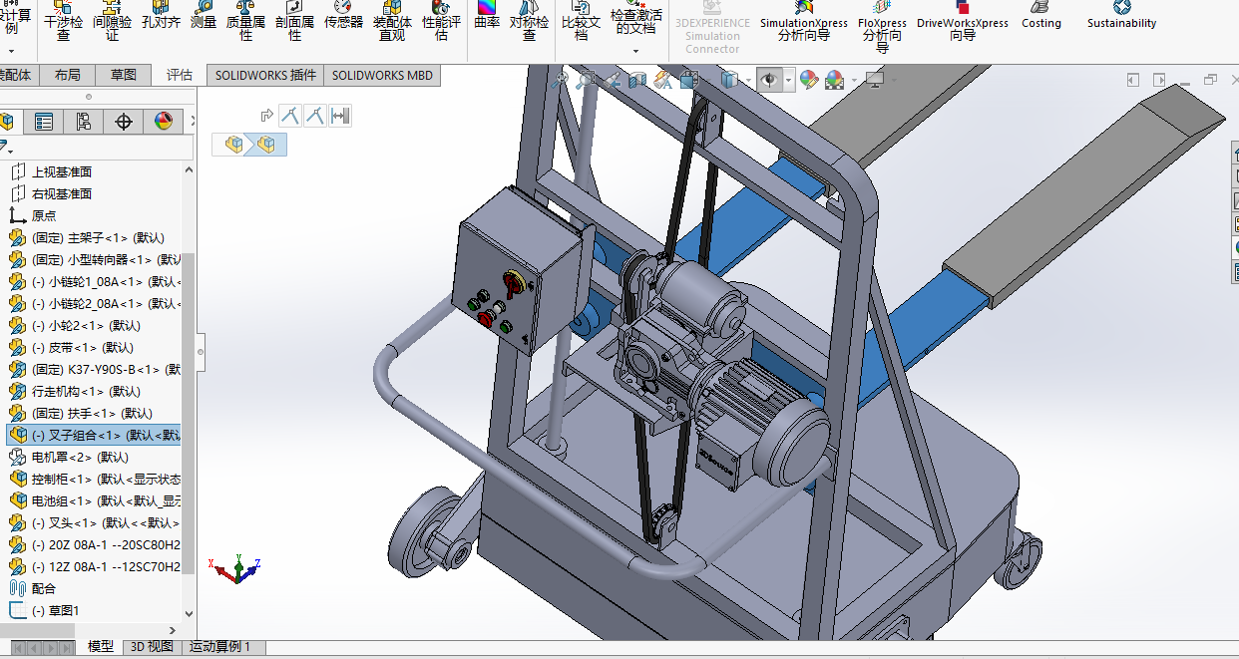Run the 性能评估 performance evaluation
The image size is (1239, 659).
click(x=441, y=21)
